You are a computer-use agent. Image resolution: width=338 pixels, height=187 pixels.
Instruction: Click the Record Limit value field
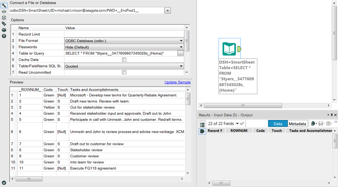coord(124,34)
